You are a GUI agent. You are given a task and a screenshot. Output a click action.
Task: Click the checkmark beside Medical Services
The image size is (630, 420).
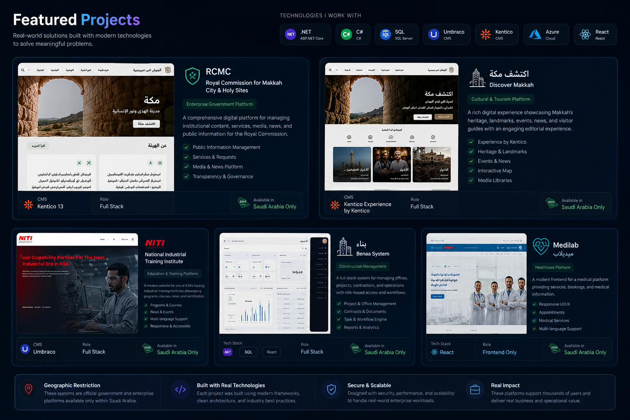coord(534,321)
